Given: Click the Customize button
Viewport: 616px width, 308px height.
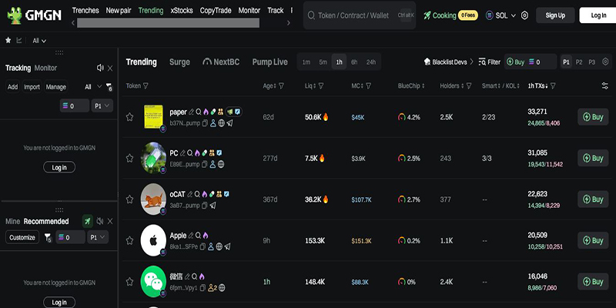Looking at the screenshot, I should pyautogui.click(x=22, y=237).
